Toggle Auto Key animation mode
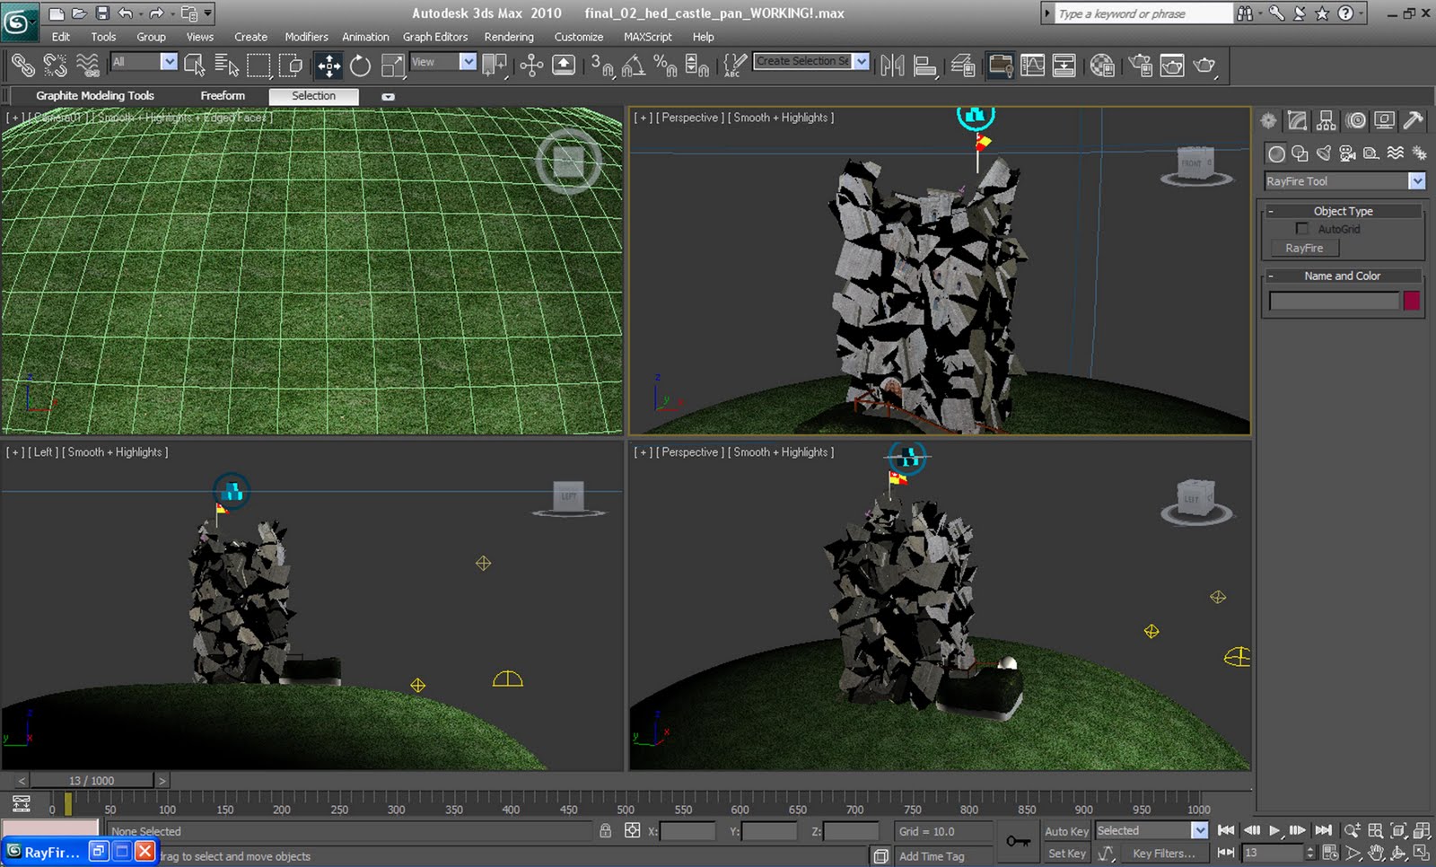Image resolution: width=1436 pixels, height=867 pixels. point(1066,831)
